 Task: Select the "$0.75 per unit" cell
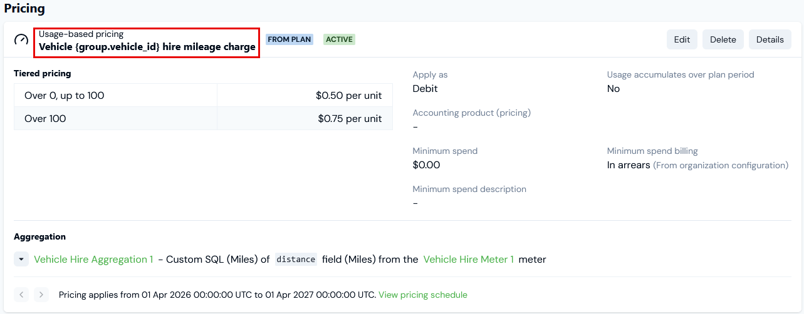[x=305, y=118]
